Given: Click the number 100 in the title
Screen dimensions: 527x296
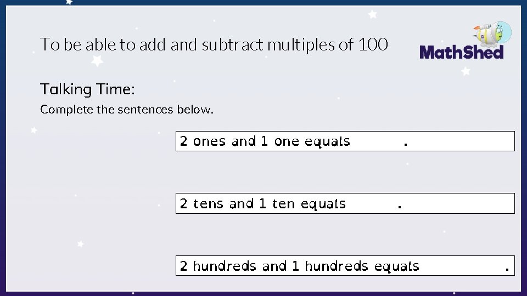Looking at the screenshot, I should 373,44.
